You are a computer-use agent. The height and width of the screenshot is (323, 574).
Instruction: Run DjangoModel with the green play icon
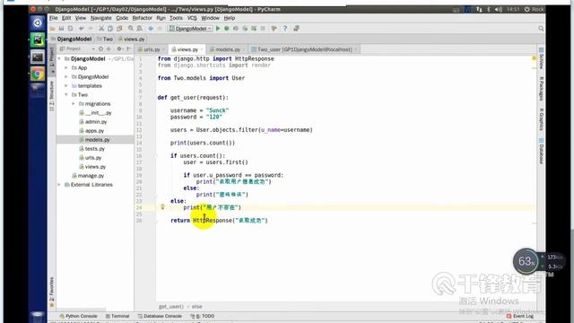pos(218,29)
